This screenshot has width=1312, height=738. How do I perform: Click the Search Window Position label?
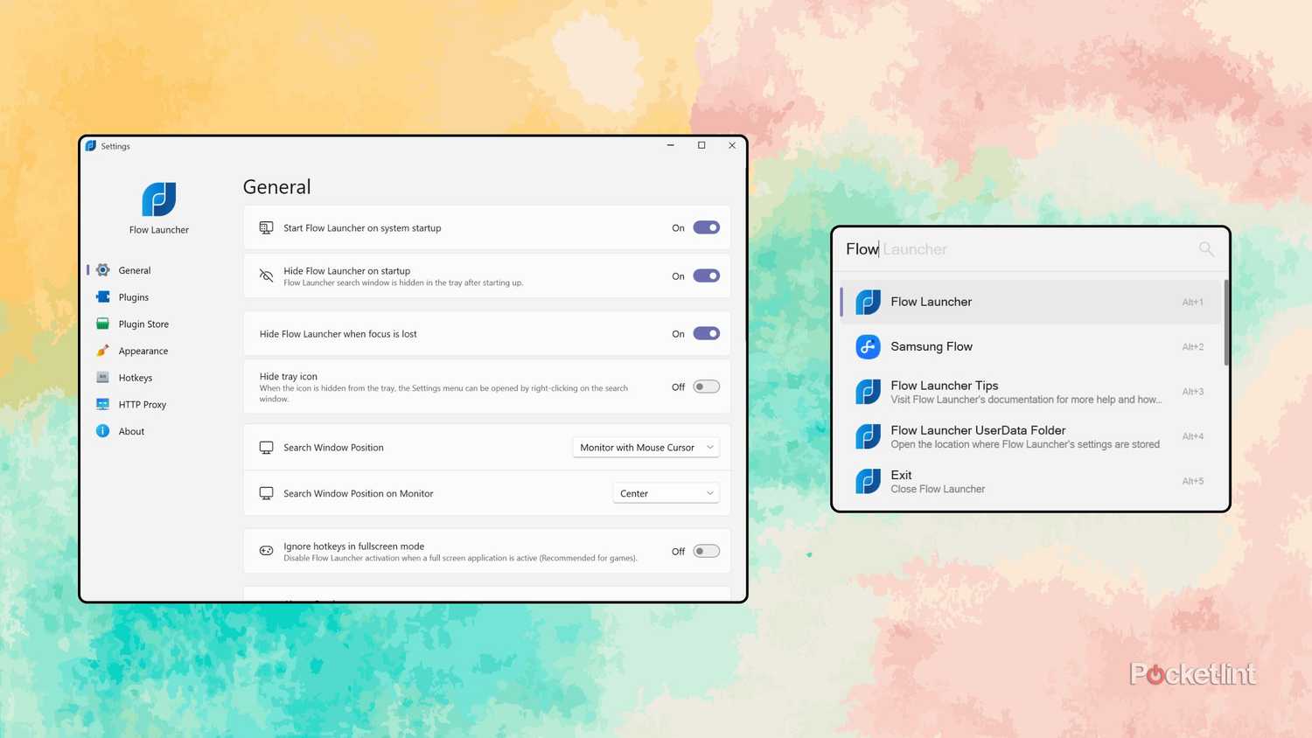coord(333,448)
